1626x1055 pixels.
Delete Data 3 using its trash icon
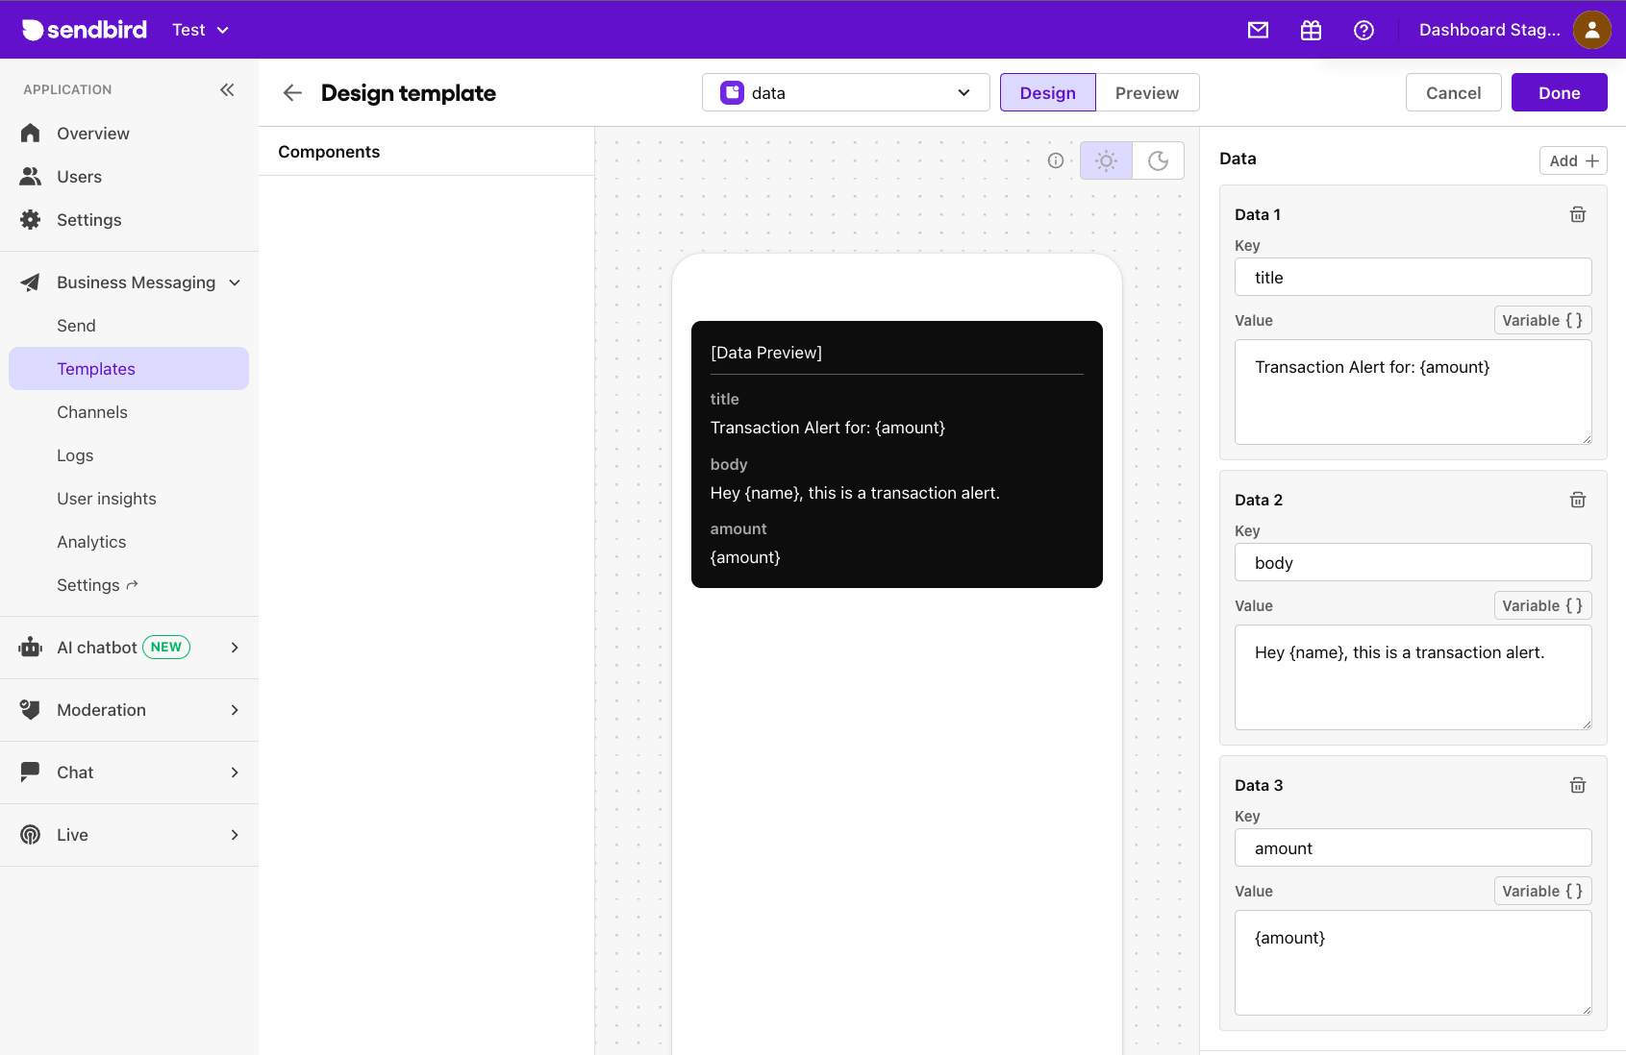[1577, 785]
